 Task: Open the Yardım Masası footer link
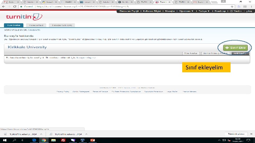click(x=189, y=92)
